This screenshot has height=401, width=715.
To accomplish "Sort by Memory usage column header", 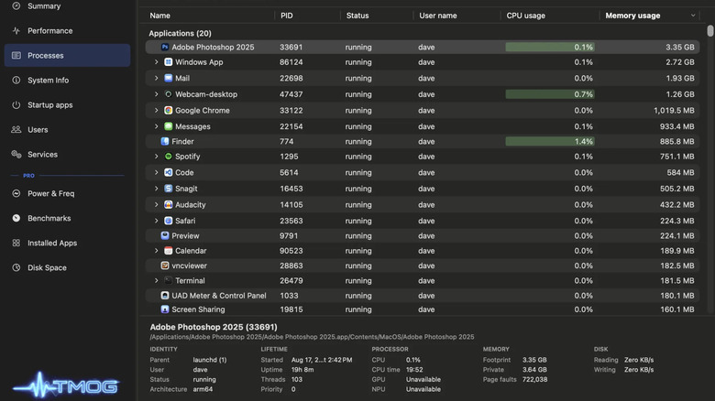I will pyautogui.click(x=632, y=16).
